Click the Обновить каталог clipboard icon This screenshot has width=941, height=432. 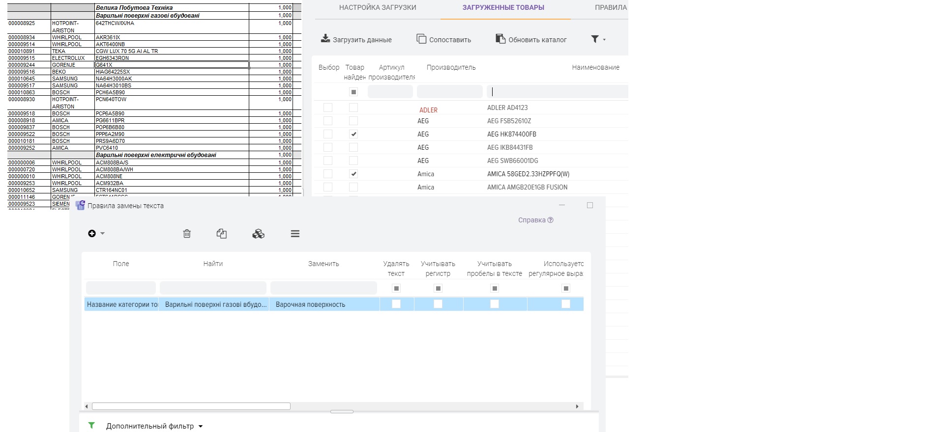click(500, 38)
